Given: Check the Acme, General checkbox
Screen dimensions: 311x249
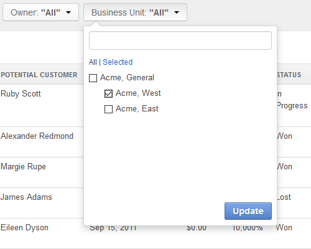Looking at the screenshot, I should point(93,78).
